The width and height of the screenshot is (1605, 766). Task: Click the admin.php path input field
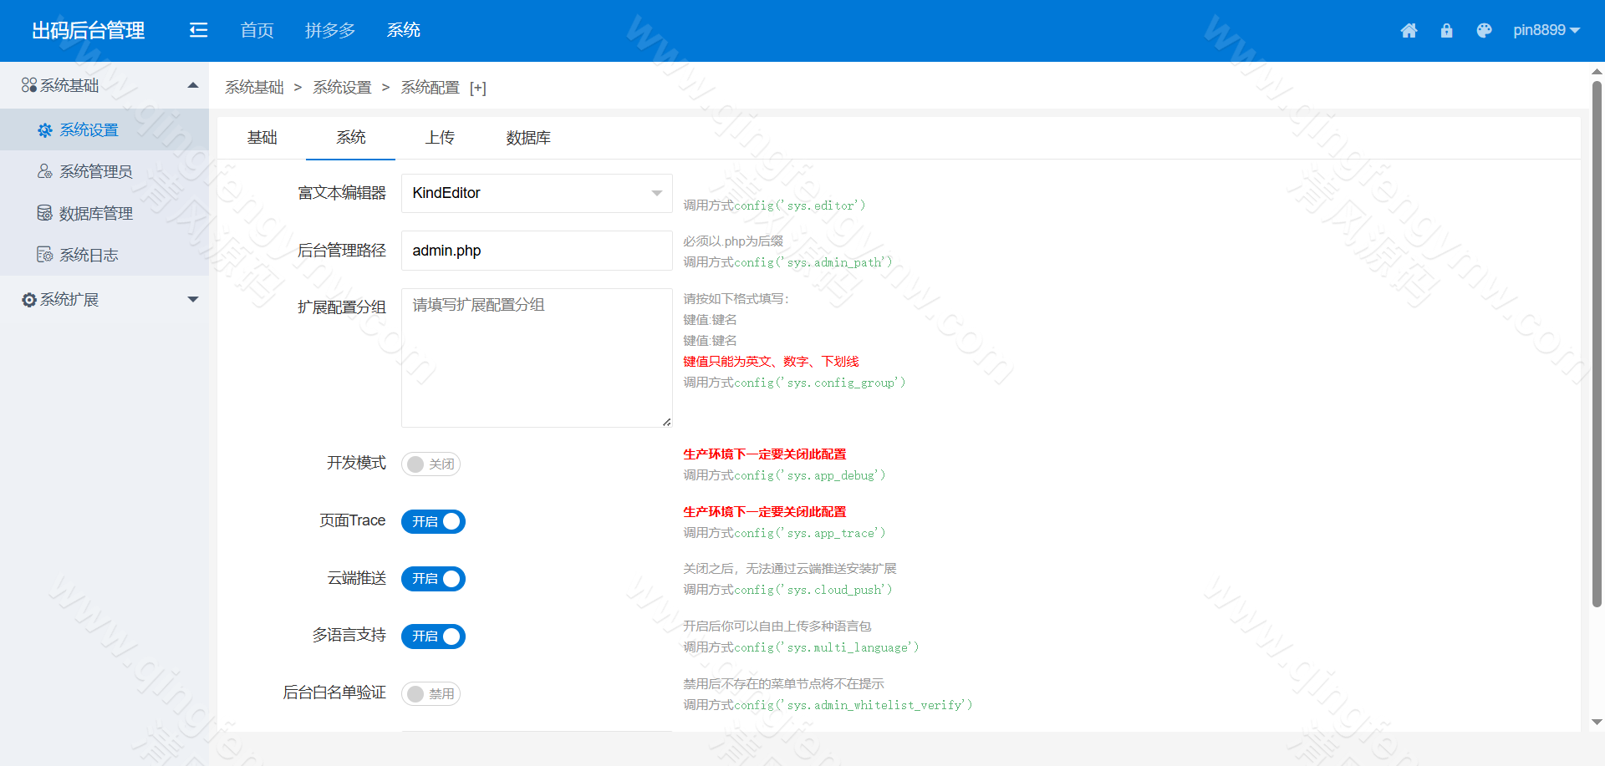pos(537,250)
